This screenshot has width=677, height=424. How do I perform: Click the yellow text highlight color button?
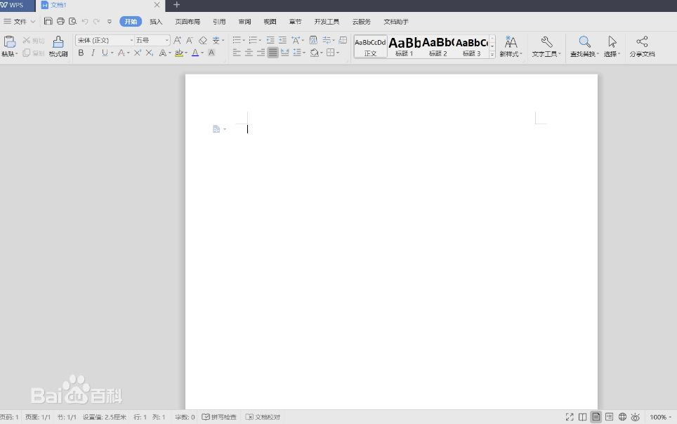tap(179, 53)
